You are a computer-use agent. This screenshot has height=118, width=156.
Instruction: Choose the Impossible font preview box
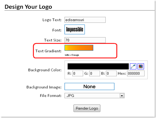[x=75, y=29]
